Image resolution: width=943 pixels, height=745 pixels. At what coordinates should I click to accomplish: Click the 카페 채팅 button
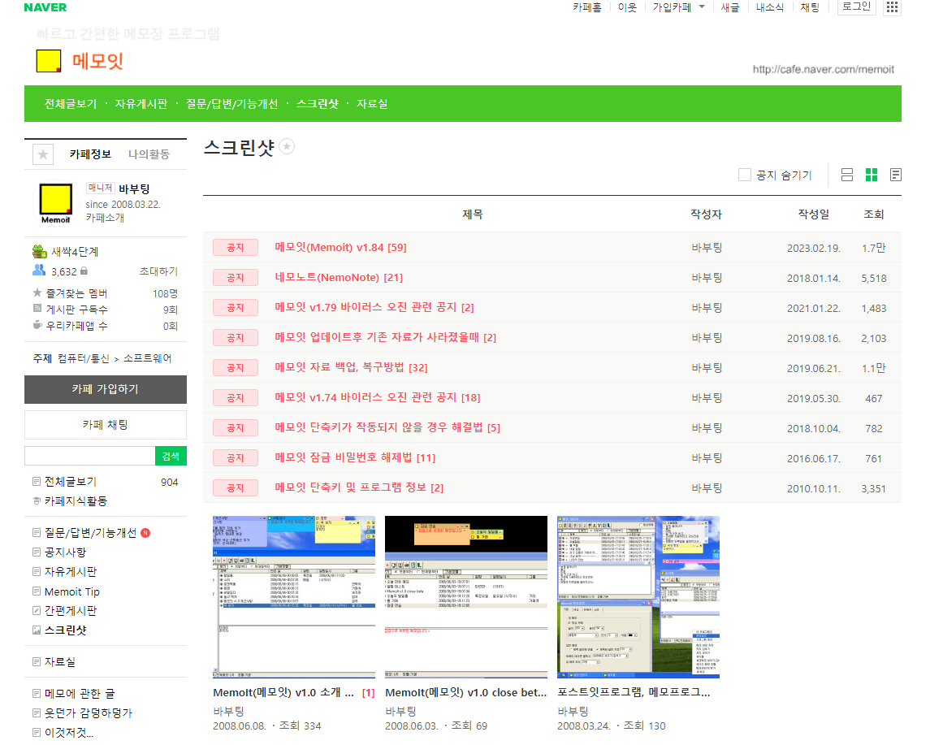[x=106, y=425]
